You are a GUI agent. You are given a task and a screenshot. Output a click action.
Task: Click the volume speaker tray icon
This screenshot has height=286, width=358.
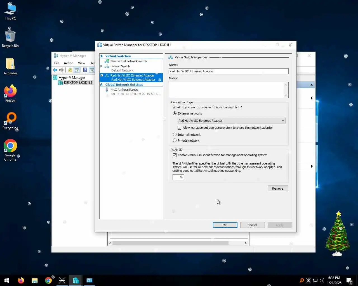(x=322, y=280)
